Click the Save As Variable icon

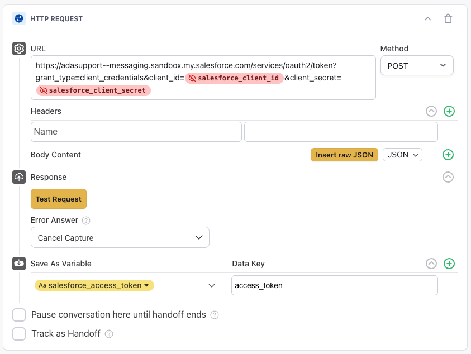[18, 264]
